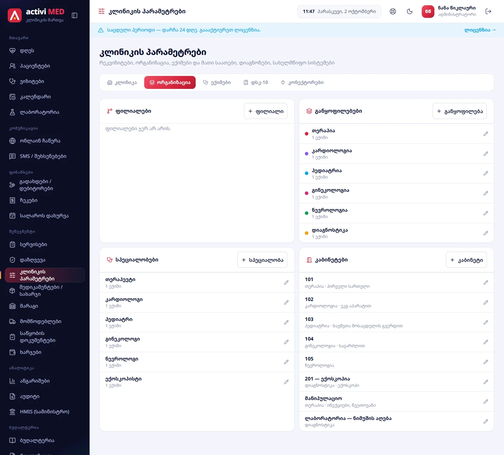Open დღეს in the sidebar
The height and width of the screenshot is (455, 504).
click(45, 50)
